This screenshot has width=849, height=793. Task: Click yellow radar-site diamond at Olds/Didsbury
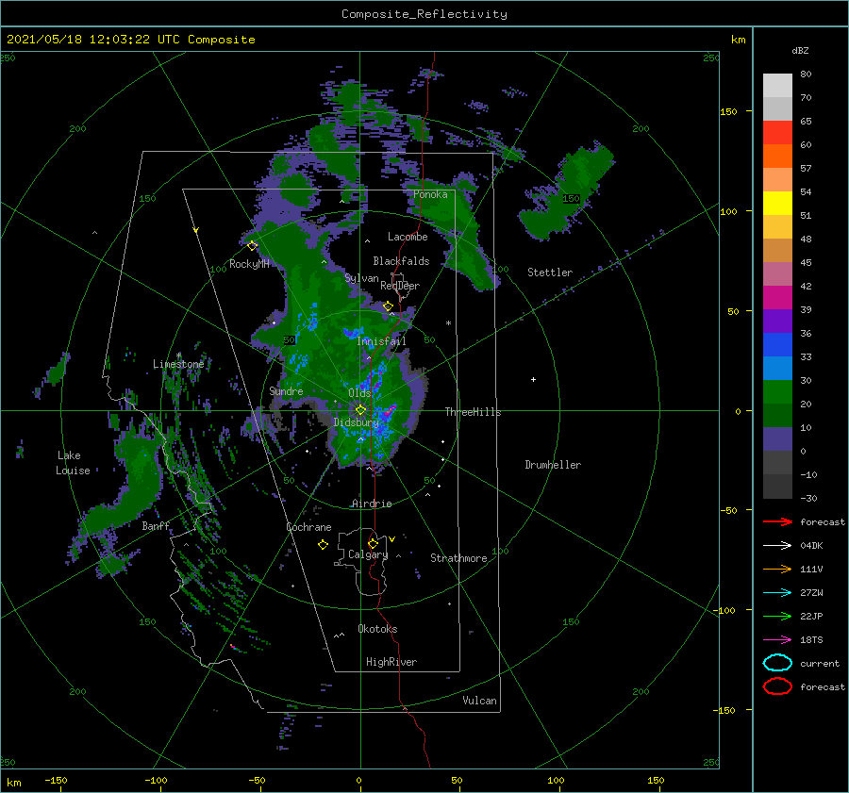(x=360, y=410)
